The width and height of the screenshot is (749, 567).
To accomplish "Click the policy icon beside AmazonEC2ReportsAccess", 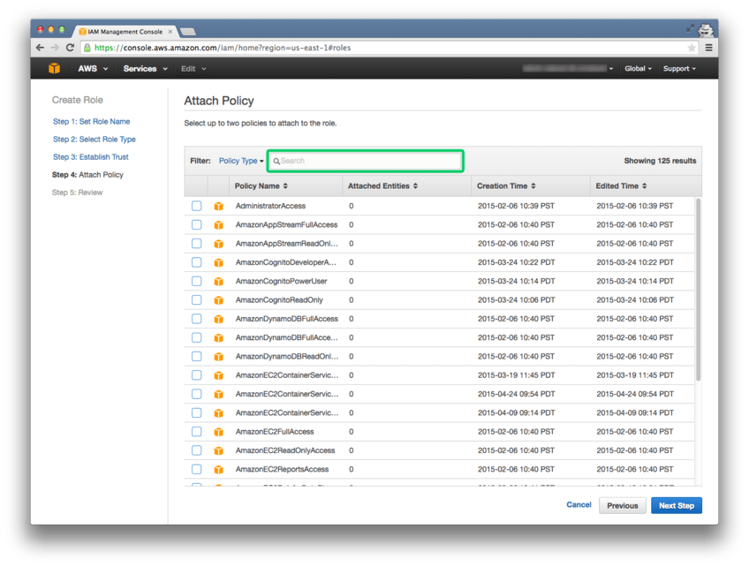I will pos(219,470).
